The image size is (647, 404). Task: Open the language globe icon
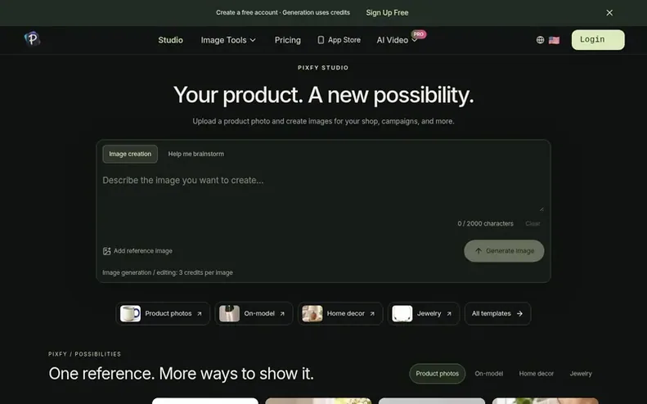[x=540, y=40]
